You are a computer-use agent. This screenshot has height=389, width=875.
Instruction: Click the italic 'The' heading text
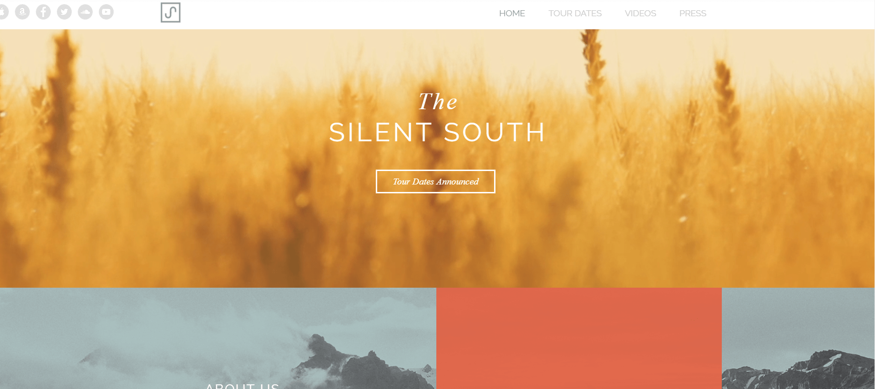[x=437, y=102]
